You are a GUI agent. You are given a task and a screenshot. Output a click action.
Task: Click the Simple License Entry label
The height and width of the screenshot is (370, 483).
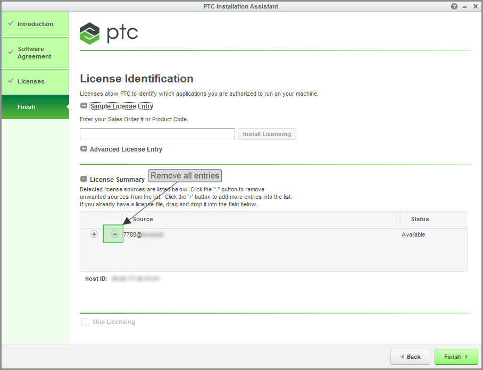tap(121, 106)
